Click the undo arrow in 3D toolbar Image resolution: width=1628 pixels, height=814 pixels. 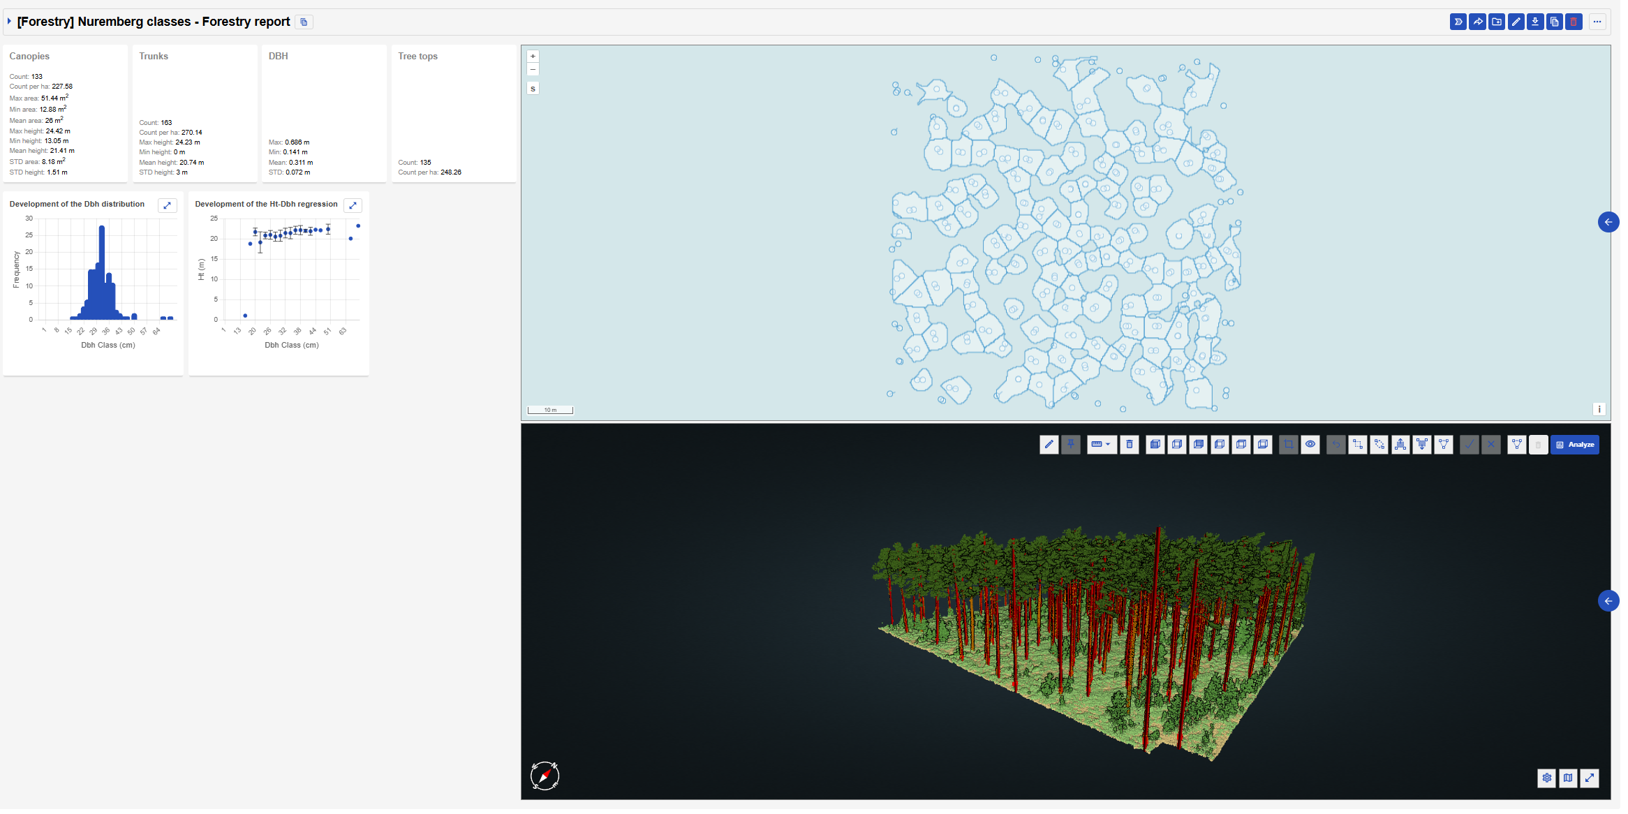(x=1335, y=444)
